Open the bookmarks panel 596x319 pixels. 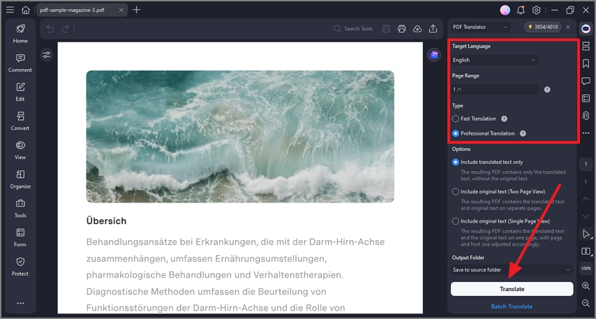point(586,64)
